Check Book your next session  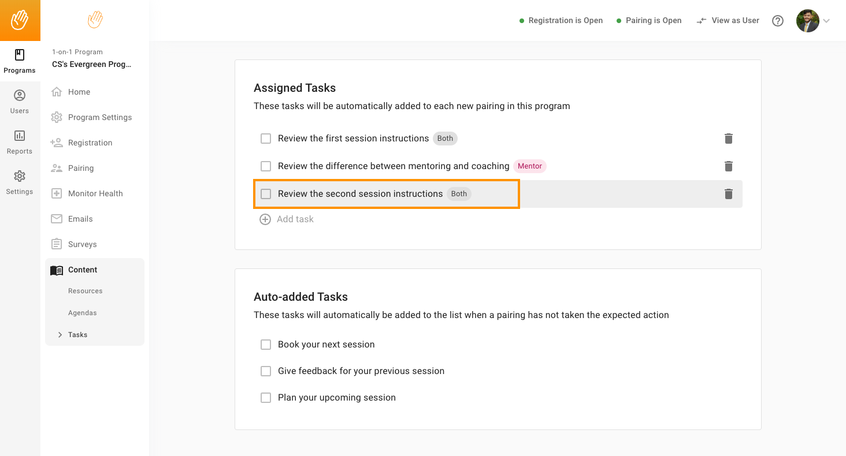[x=266, y=345]
